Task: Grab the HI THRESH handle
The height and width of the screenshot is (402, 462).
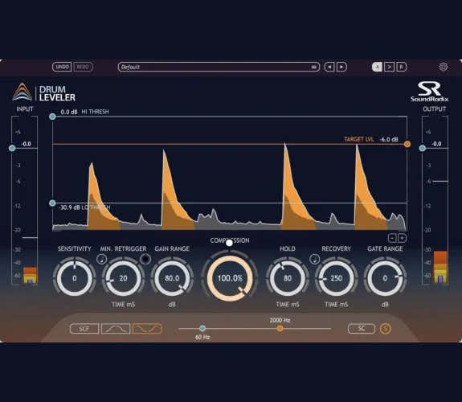Action: [52, 117]
